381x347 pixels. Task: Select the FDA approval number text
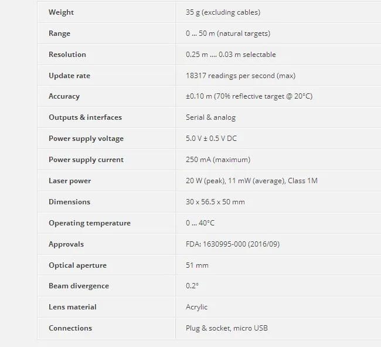[x=233, y=244]
